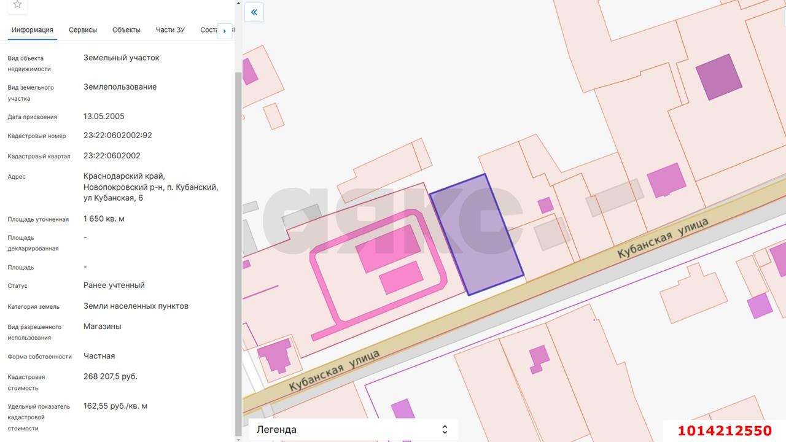Screen dimensions: 786x442
Task: Click the favorite star icon
Action: (x=17, y=5)
